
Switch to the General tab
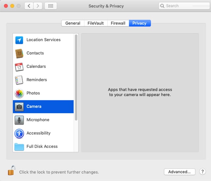tap(73, 23)
